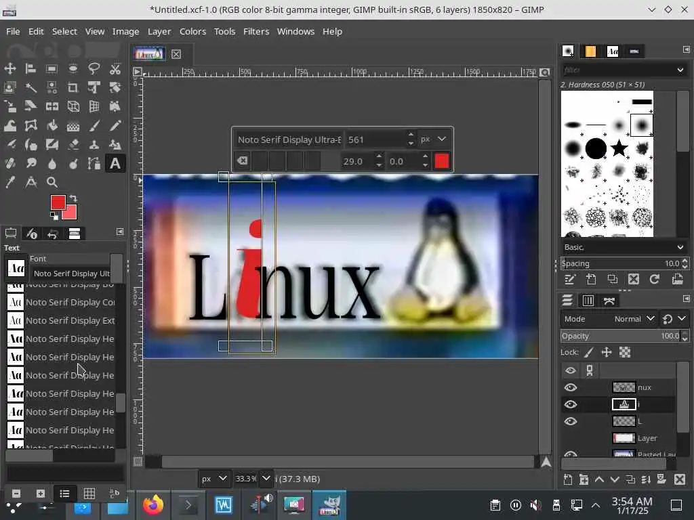Viewport: 694px width, 520px height.
Task: Raise the active layer
Action: pyautogui.click(x=599, y=479)
